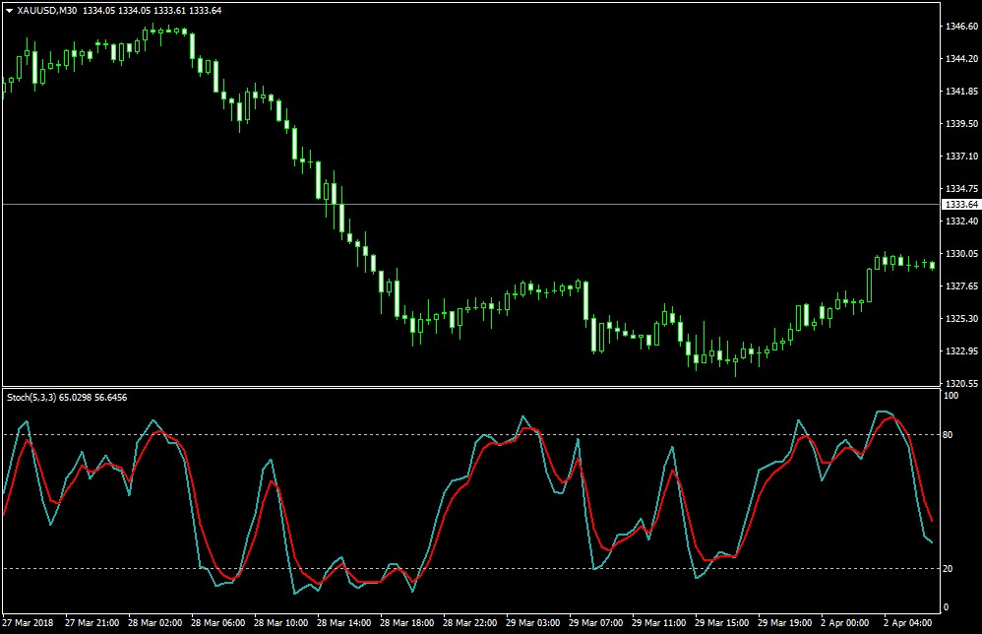The image size is (982, 634).
Task: Click the 1330.05 price axis label
Action: (959, 254)
